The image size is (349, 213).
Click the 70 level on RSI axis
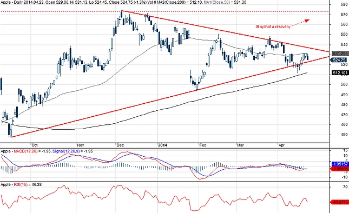tap(345, 187)
